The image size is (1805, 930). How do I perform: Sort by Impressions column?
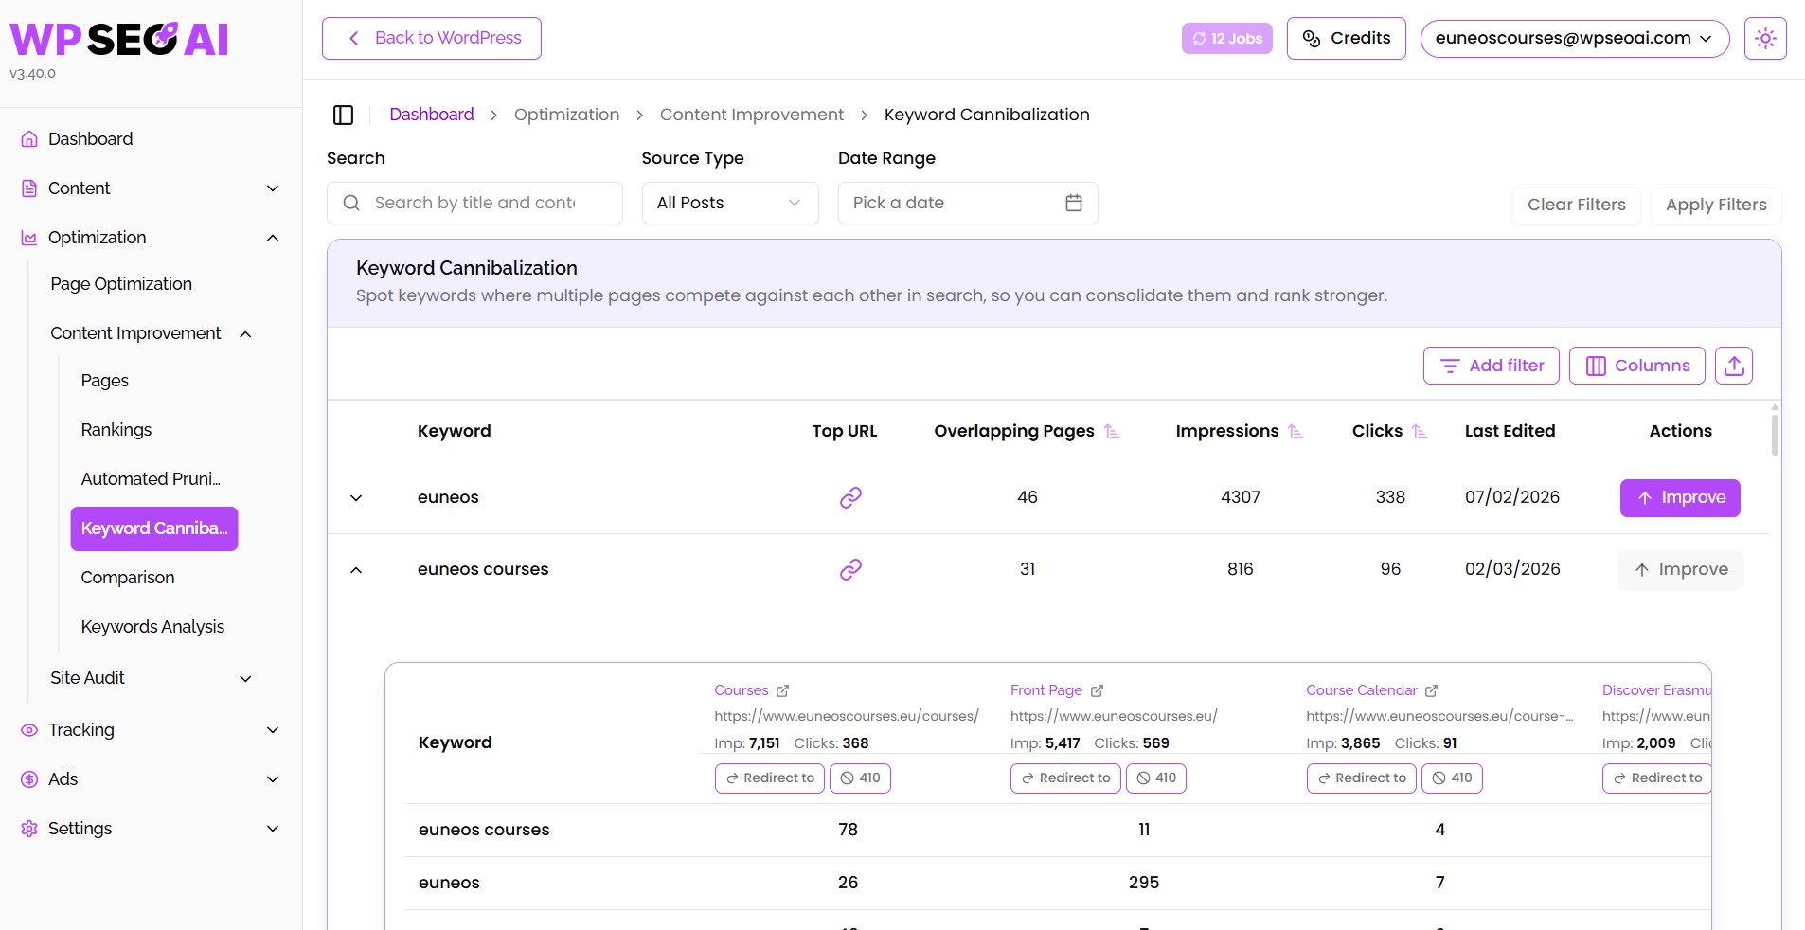click(x=1296, y=431)
